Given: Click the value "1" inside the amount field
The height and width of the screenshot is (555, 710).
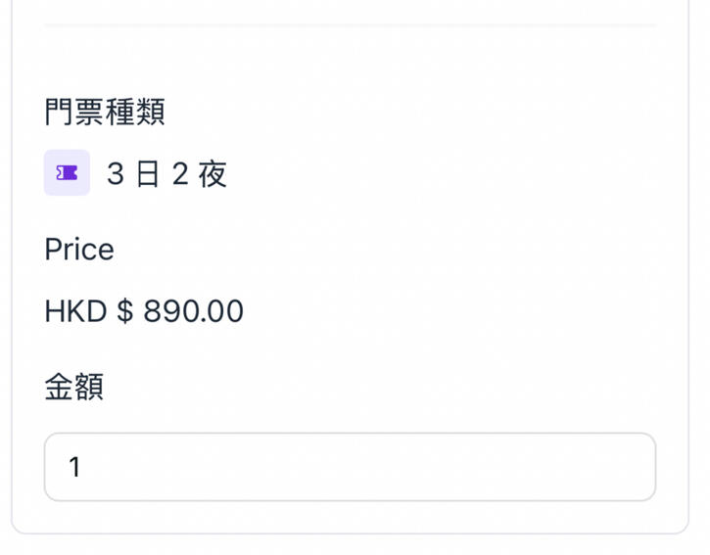Looking at the screenshot, I should tap(74, 467).
